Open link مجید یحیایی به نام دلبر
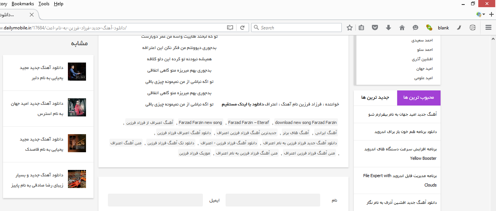Image resolution: width=496 pixels, height=211 pixels. (x=41, y=73)
